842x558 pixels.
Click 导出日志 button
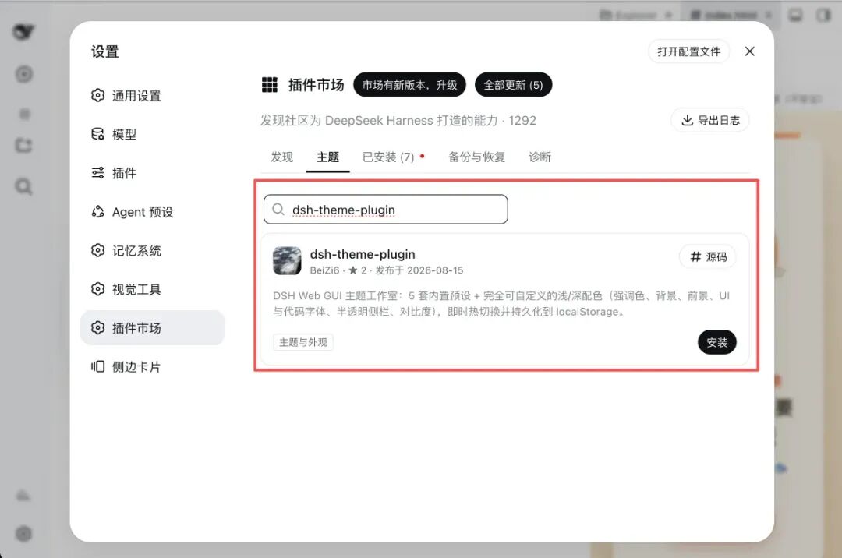(x=710, y=120)
